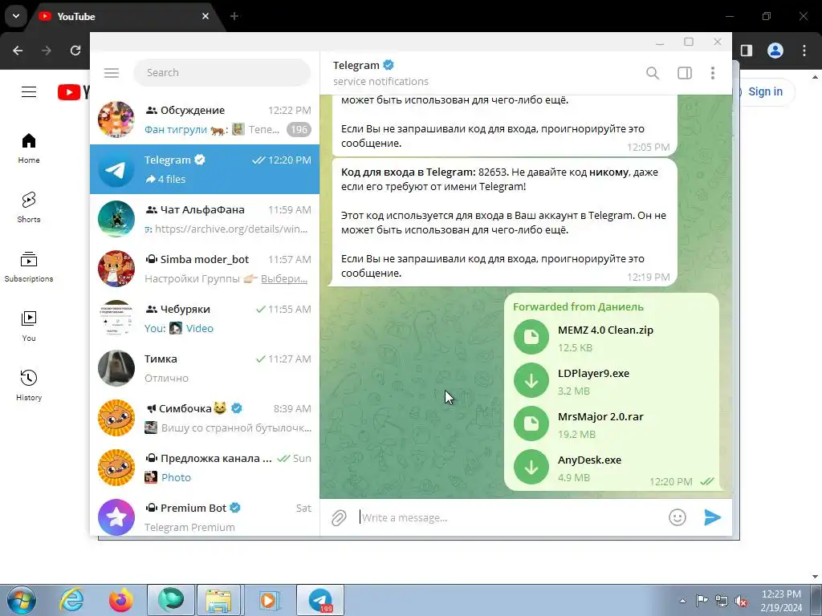Search inside the Telegram chat
Screen dimensions: 822x616
[652, 73]
